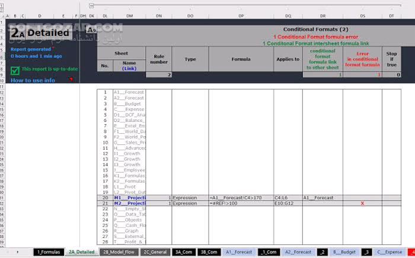Click the A9 navigation button
The height and width of the screenshot is (258, 415).
pyautogui.click(x=91, y=30)
